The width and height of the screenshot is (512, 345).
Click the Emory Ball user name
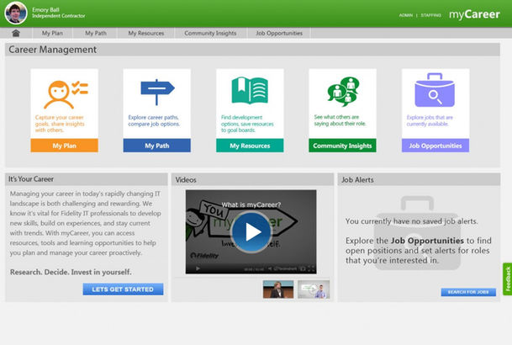tap(45, 10)
